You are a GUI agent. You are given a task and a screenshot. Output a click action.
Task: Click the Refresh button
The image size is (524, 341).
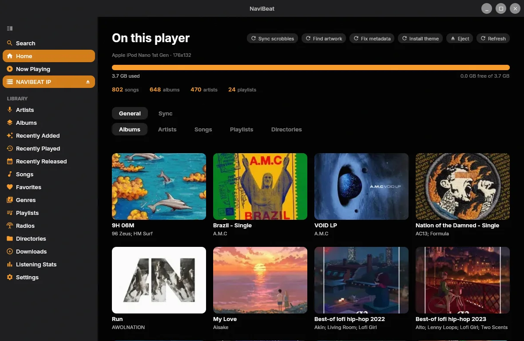[x=493, y=39]
